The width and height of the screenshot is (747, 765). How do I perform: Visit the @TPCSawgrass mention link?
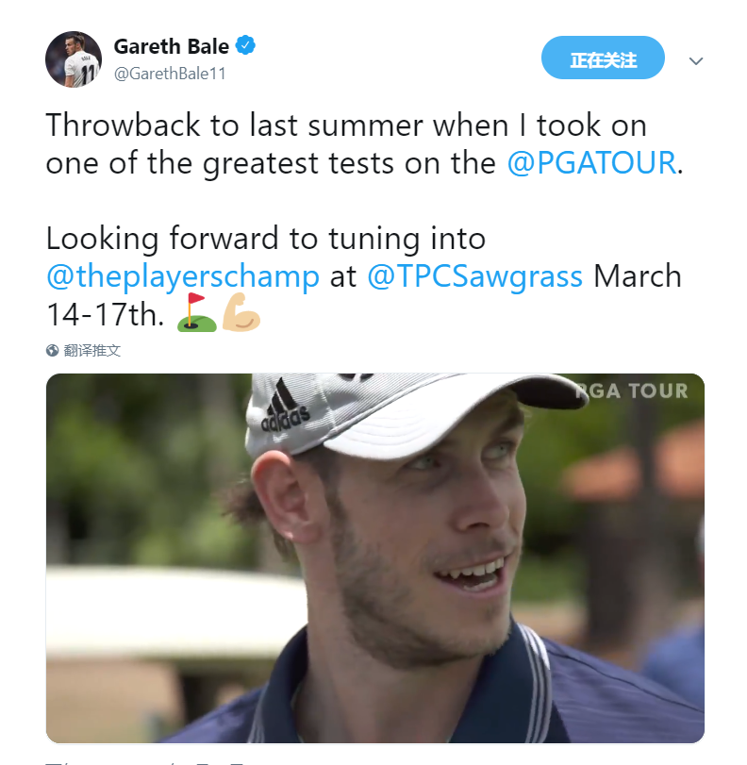[x=474, y=276]
